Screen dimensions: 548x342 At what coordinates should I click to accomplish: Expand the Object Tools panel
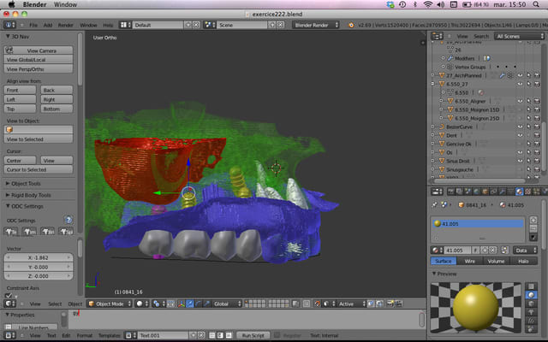pos(28,183)
